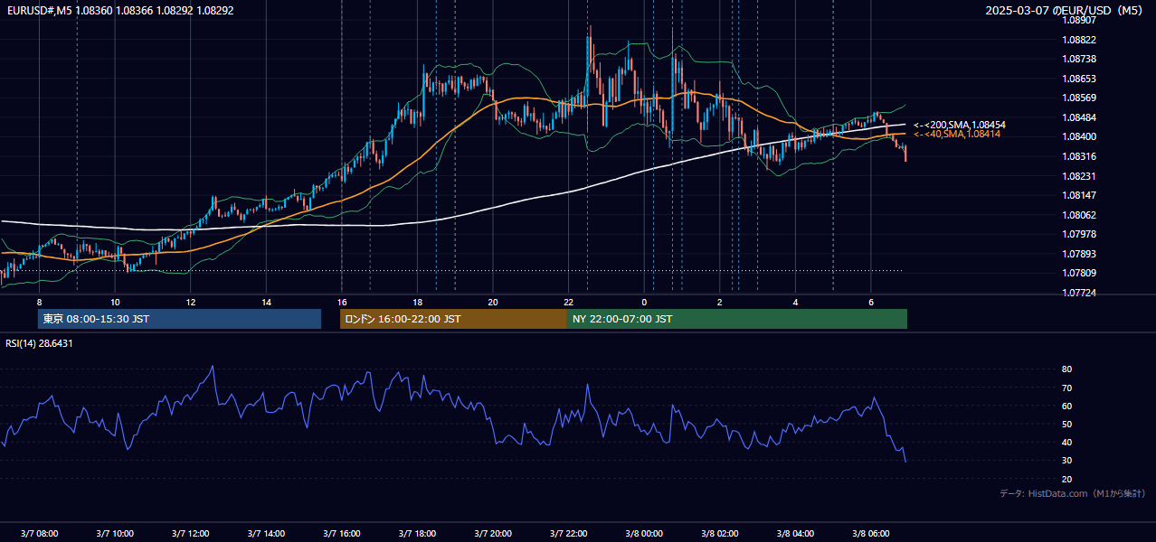Click price level 1.08316 on axis
The height and width of the screenshot is (542, 1156).
coord(1080,156)
